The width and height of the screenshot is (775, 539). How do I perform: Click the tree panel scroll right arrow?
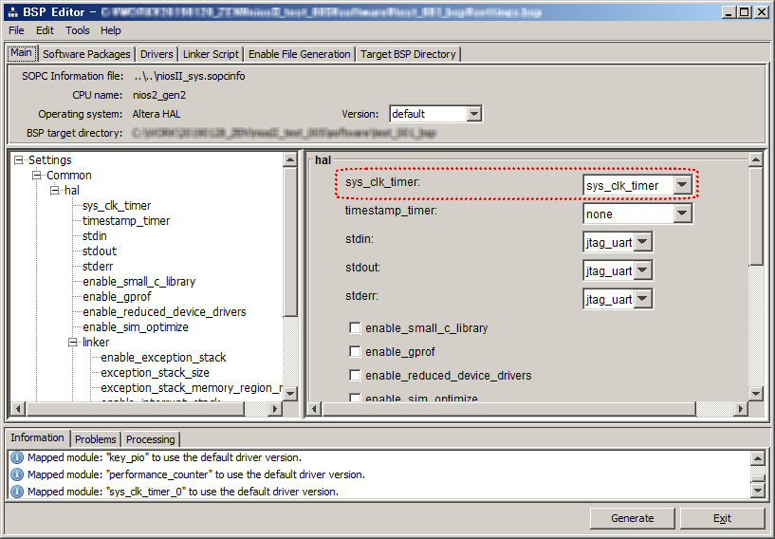pyautogui.click(x=275, y=408)
